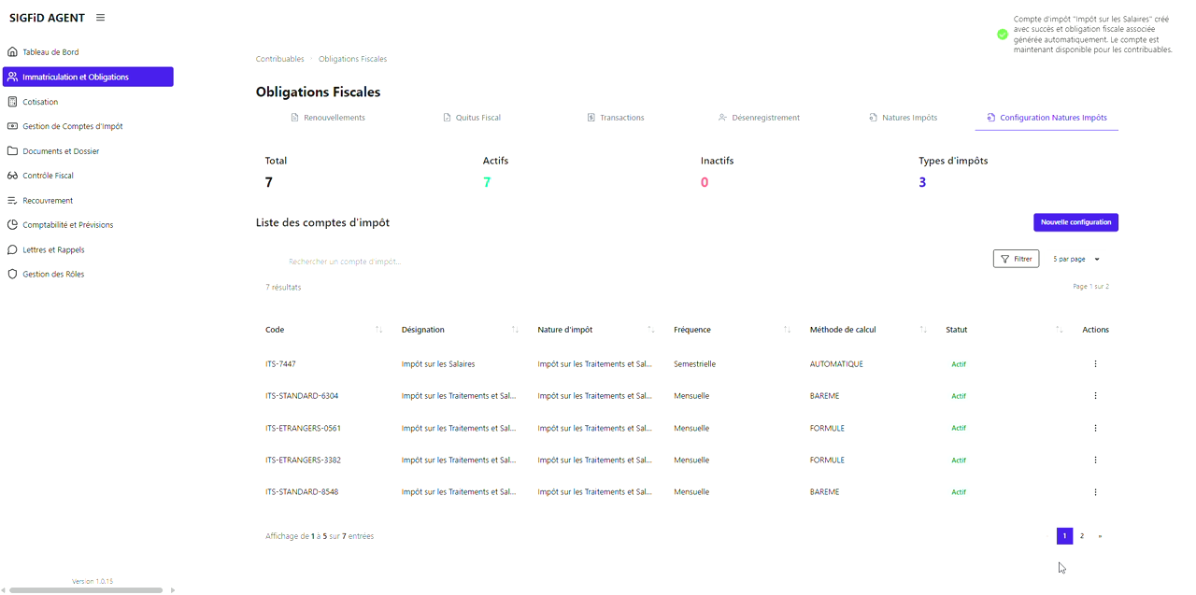Screen dimensions: 1196x595
Task: Open Documents et Dossier in the sidebar
Action: pyautogui.click(x=61, y=151)
